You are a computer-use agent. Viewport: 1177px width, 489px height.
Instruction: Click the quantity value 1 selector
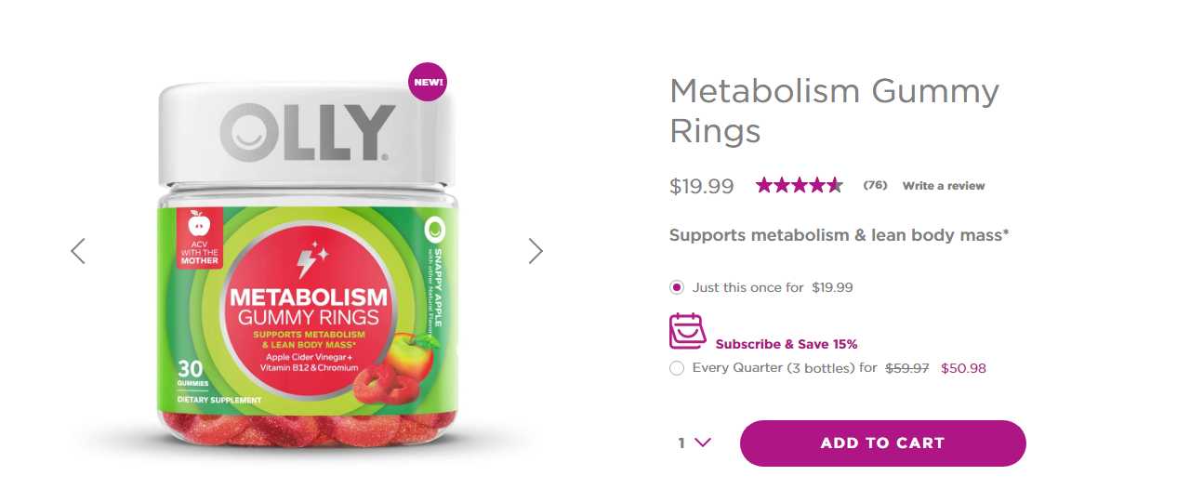681,443
